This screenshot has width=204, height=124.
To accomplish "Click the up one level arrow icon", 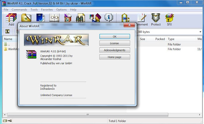I will [x=7, y=31].
